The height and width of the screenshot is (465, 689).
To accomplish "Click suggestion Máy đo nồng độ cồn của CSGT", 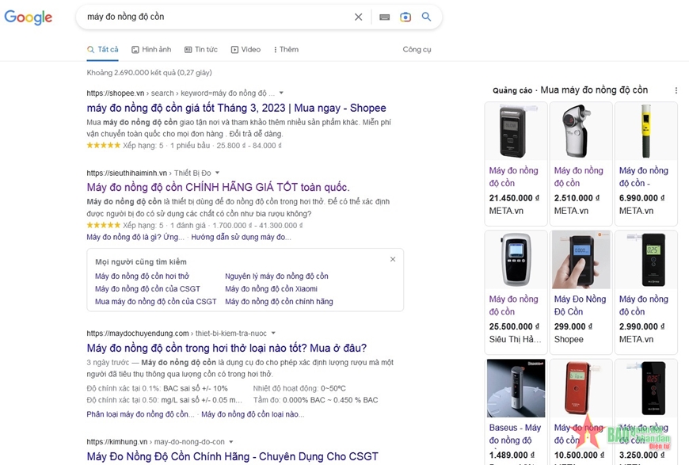I will pos(147,289).
